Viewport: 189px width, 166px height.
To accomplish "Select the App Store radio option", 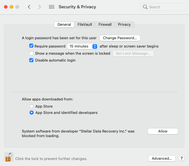I will [32, 106].
